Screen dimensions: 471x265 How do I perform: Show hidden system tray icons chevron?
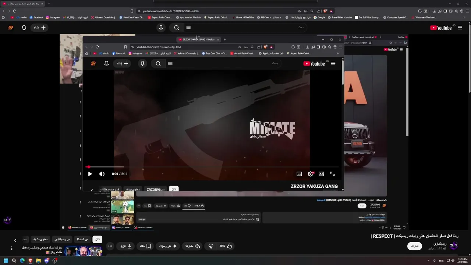[429, 261]
